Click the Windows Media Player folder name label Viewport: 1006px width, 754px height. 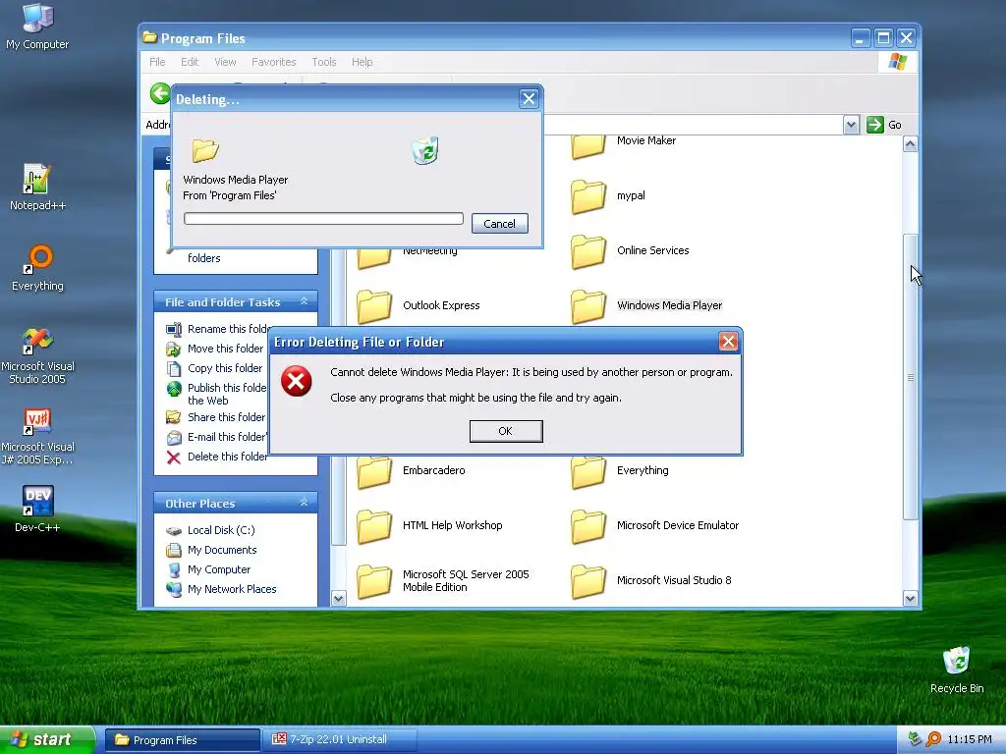pyautogui.click(x=669, y=306)
